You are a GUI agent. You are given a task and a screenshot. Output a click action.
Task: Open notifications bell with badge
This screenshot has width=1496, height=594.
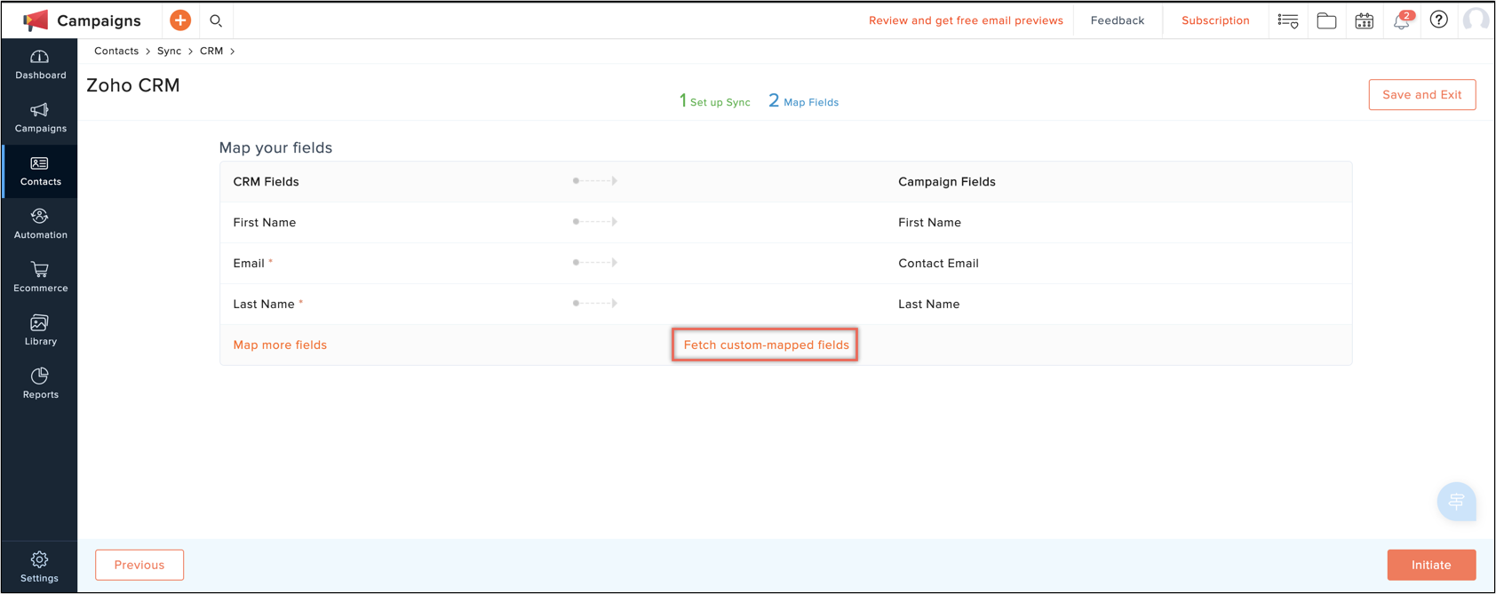point(1402,20)
